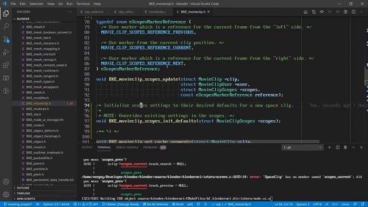Open BKE_node_ui_storage.hh in explorer
Screen dimensions: 368x207
[x=45, y=120]
